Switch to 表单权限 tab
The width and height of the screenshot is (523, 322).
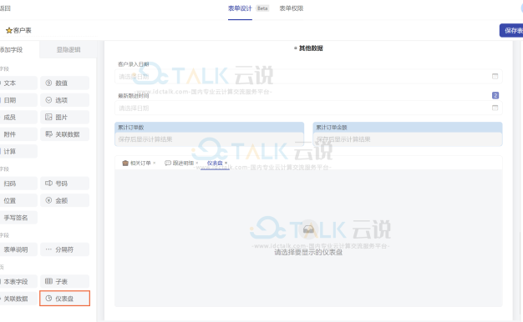(292, 8)
